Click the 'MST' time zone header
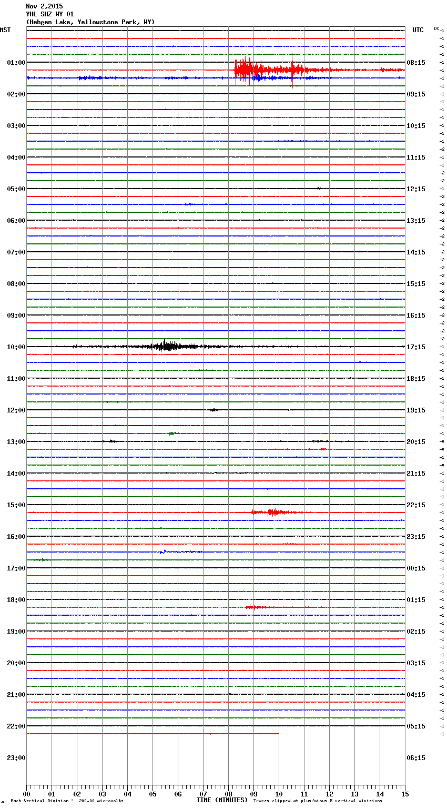This screenshot has width=447, height=808. (x=5, y=30)
